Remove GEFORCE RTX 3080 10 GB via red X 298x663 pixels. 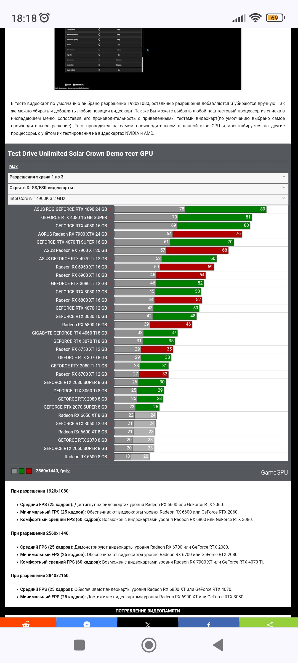pos(110,317)
